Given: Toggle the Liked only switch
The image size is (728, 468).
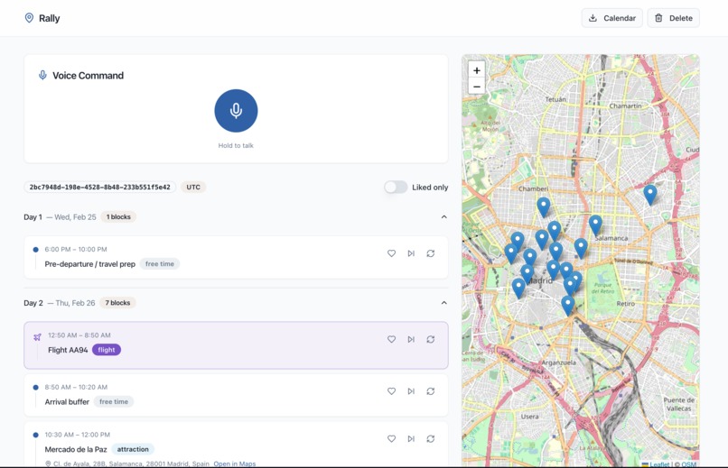Looking at the screenshot, I should click(396, 188).
